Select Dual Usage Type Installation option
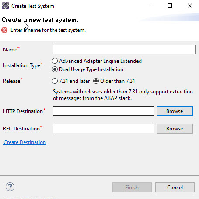 tap(87, 69)
